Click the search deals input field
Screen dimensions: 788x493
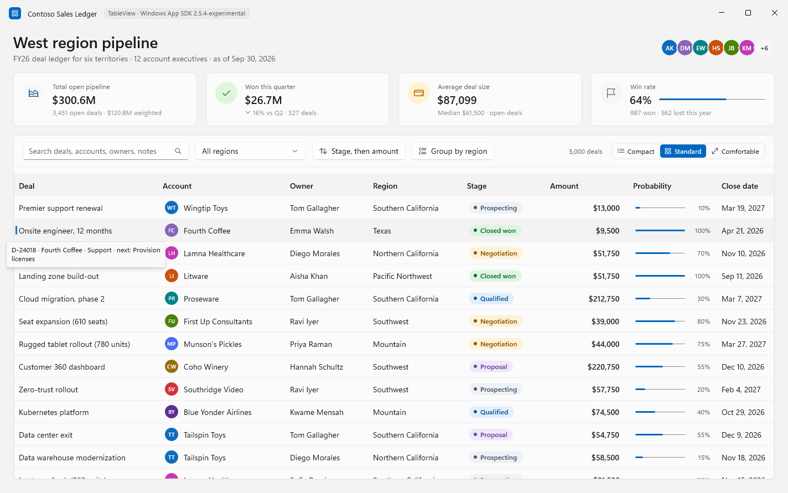click(105, 151)
